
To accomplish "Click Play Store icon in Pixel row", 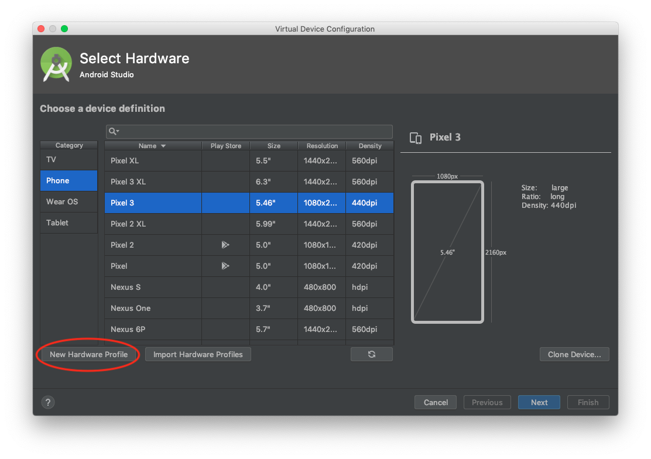I will 225,266.
